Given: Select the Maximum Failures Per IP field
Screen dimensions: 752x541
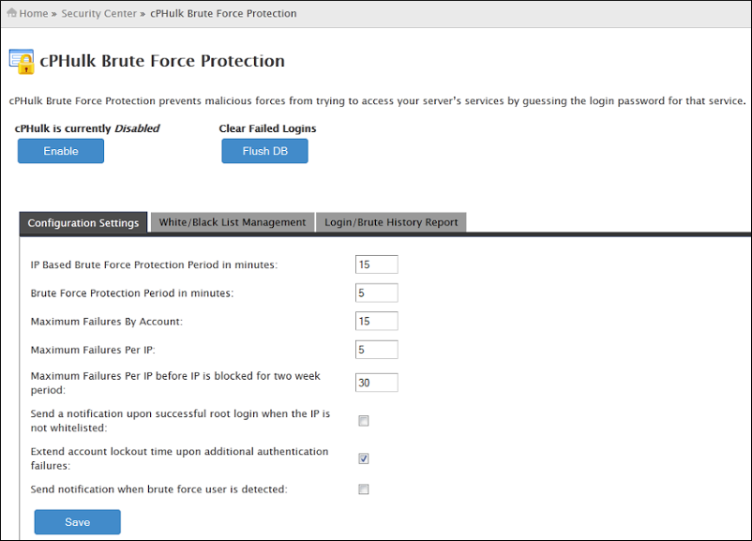Looking at the screenshot, I should click(x=377, y=350).
